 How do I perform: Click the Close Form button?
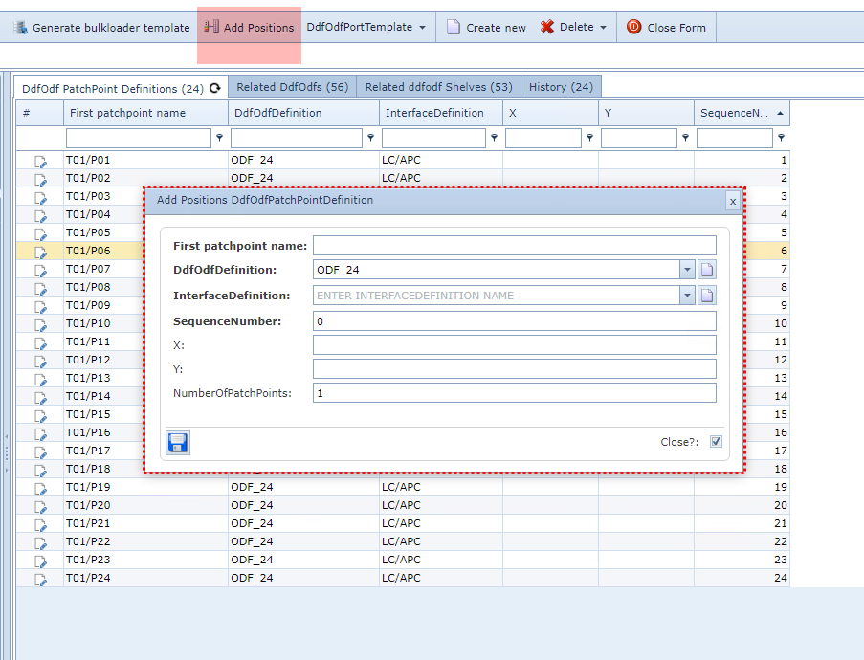click(x=667, y=28)
